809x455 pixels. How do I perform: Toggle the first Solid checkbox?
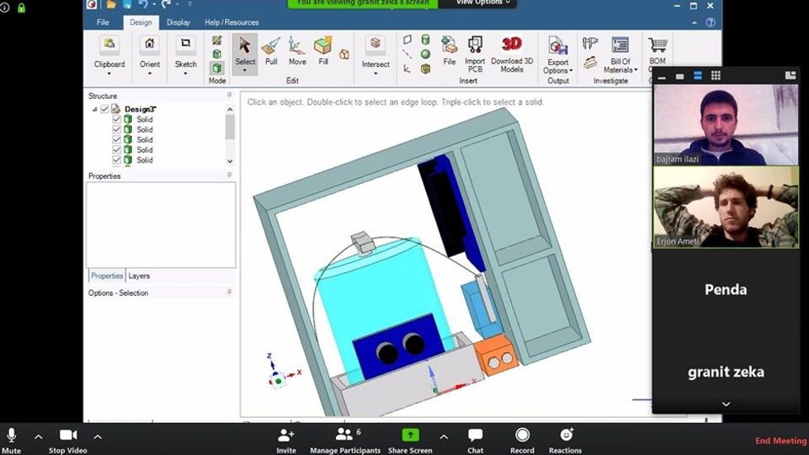click(x=116, y=120)
